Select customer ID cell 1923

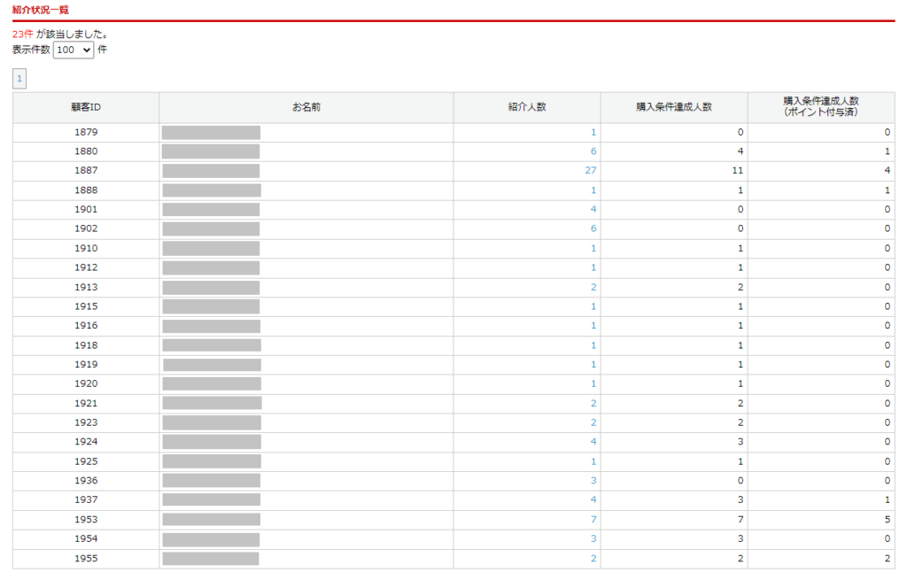(x=86, y=422)
